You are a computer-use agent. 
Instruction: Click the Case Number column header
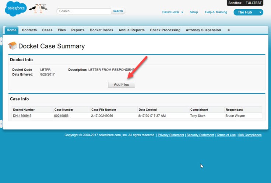64,110
